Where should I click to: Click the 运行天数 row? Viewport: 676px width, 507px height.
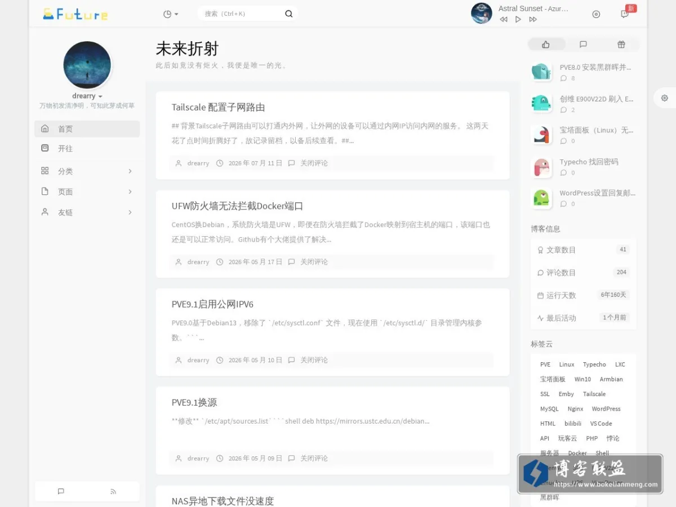[x=583, y=295]
